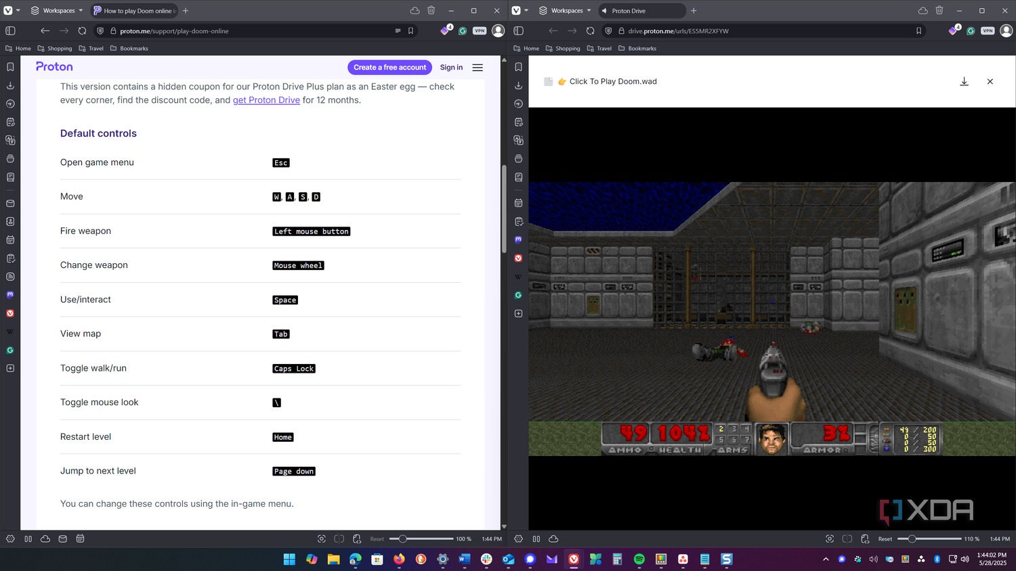The width and height of the screenshot is (1016, 571).
Task: Open Page Actions icon in left window status bar
Action: point(357,539)
